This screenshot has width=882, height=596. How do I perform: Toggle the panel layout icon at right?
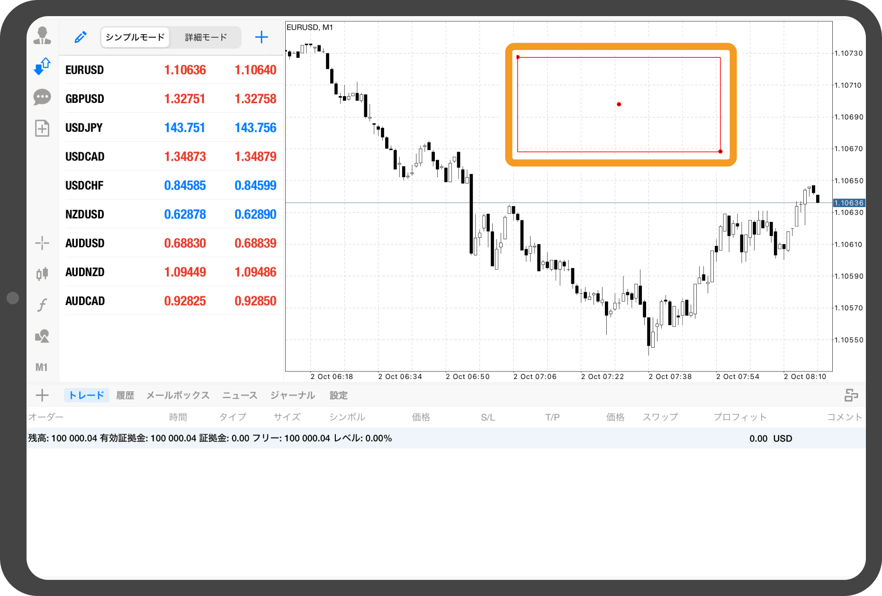coord(851,395)
